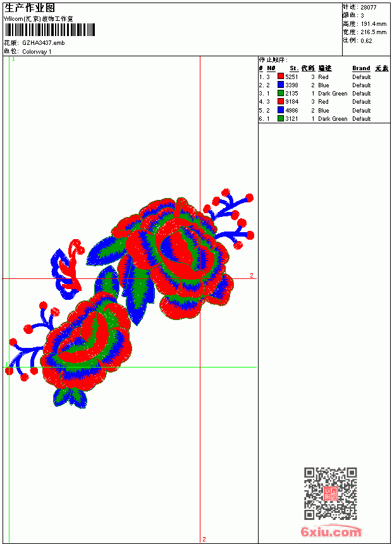Select the file name GZHA3437.emb

pos(44,42)
